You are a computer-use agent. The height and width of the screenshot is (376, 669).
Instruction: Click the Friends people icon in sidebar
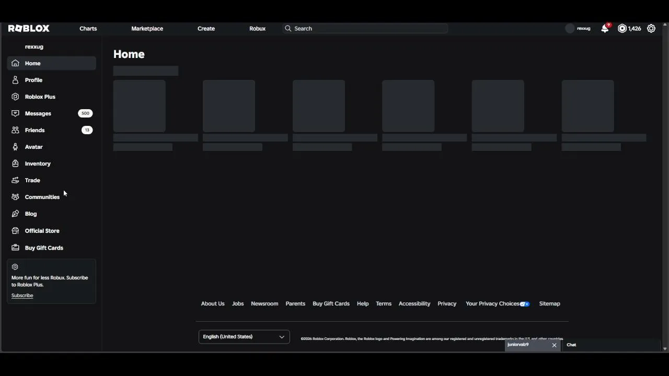[x=15, y=130]
